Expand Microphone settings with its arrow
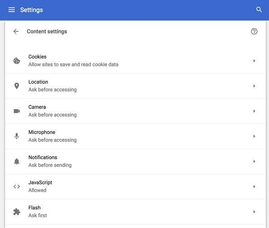Screen dimensions: 269x228 (x=254, y=136)
